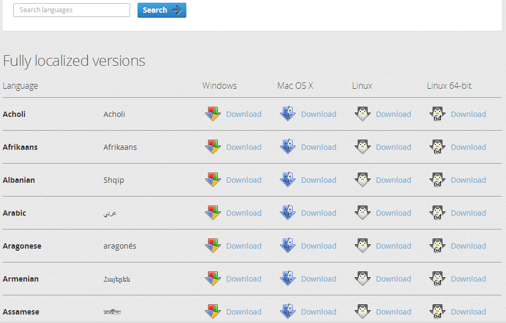This screenshot has height=323, width=506.
Task: Download Assamese Linux 64-bit link
Action: pos(468,312)
